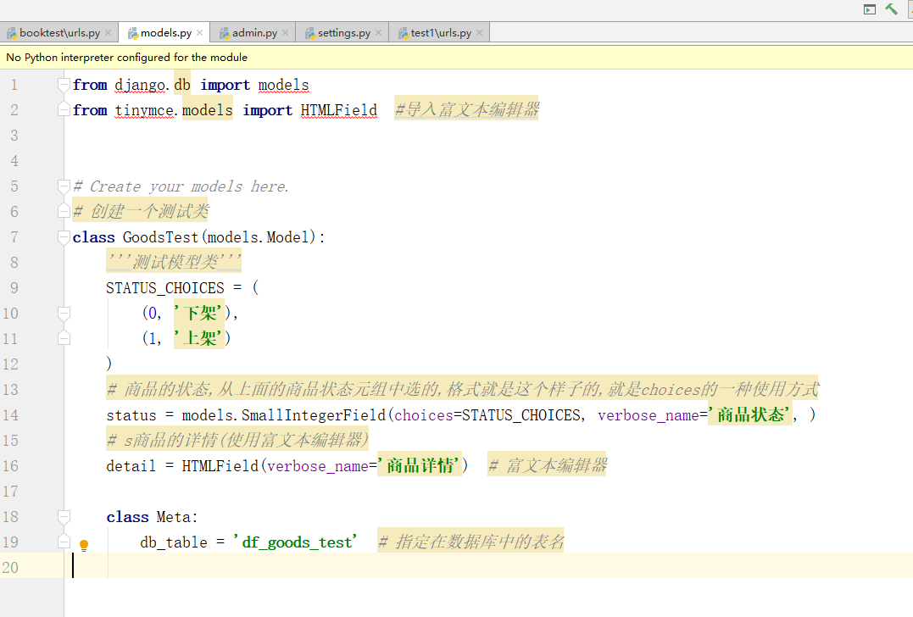Close the test1\urls.py tab
The height and width of the screenshot is (617, 913).
click(479, 33)
